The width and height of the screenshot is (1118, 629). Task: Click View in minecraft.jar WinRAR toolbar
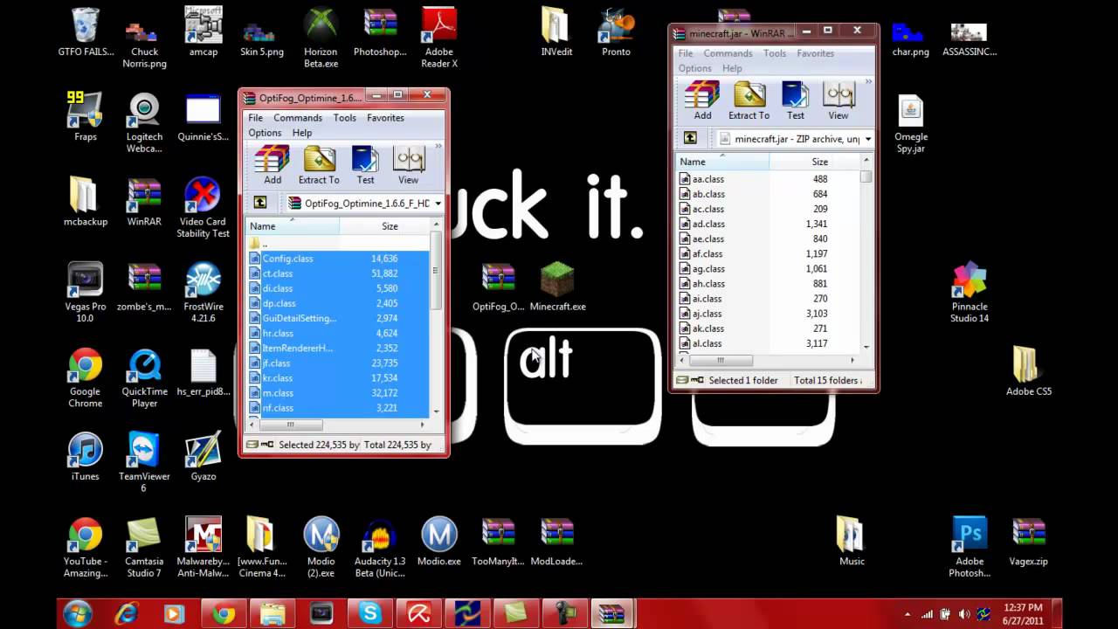pyautogui.click(x=838, y=100)
